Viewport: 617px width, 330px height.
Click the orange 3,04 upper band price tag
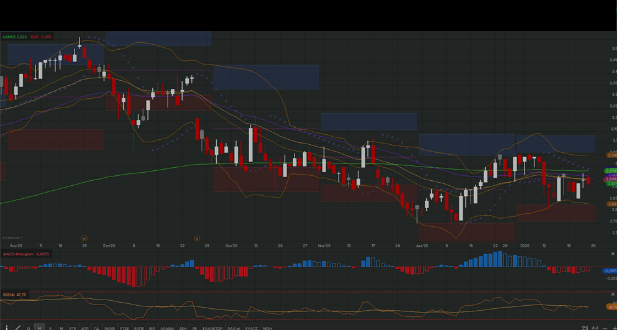[611, 155]
